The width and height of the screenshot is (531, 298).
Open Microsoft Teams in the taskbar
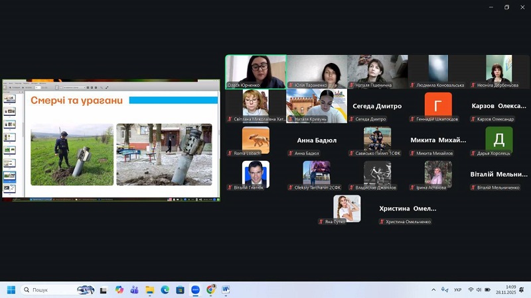134,290
